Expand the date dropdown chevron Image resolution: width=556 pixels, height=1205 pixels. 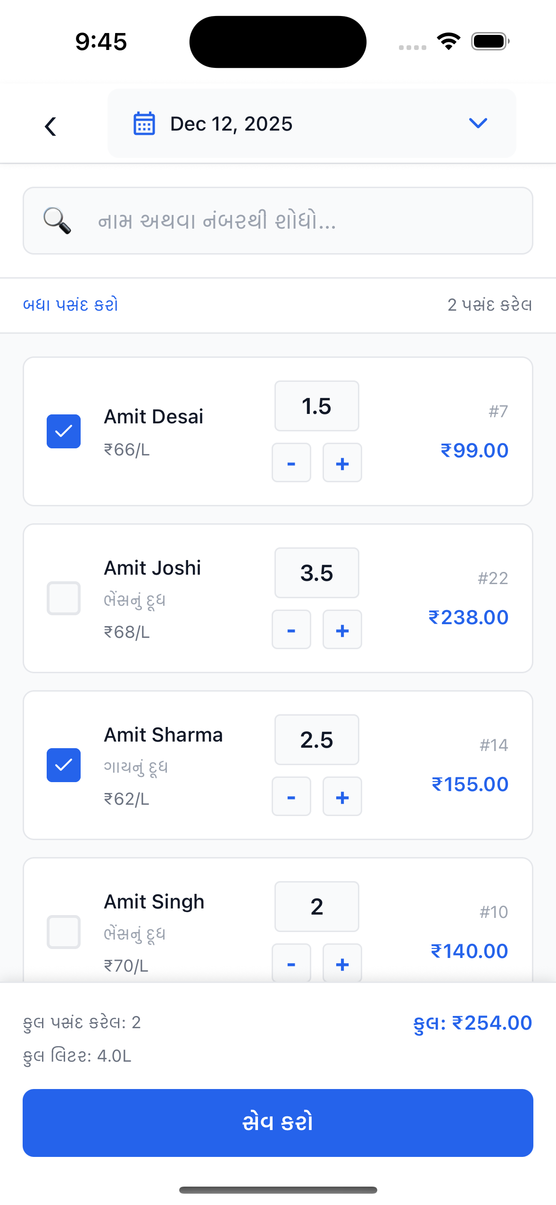pyautogui.click(x=478, y=124)
